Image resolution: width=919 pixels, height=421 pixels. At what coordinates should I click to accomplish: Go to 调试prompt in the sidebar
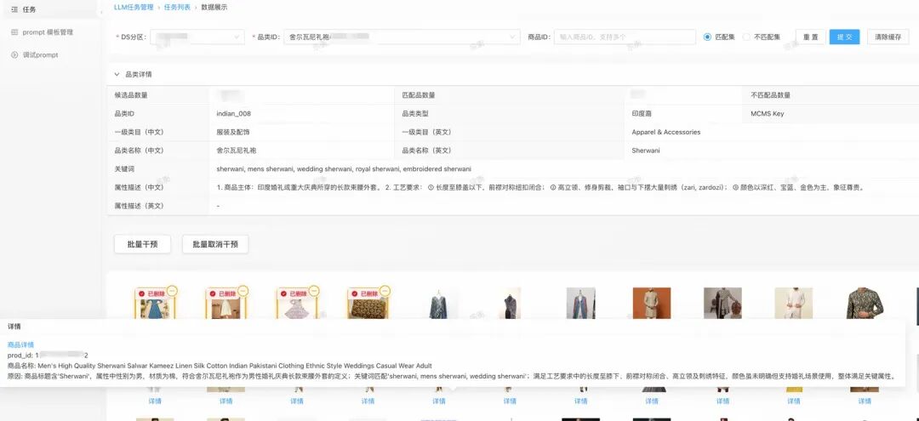(x=40, y=55)
